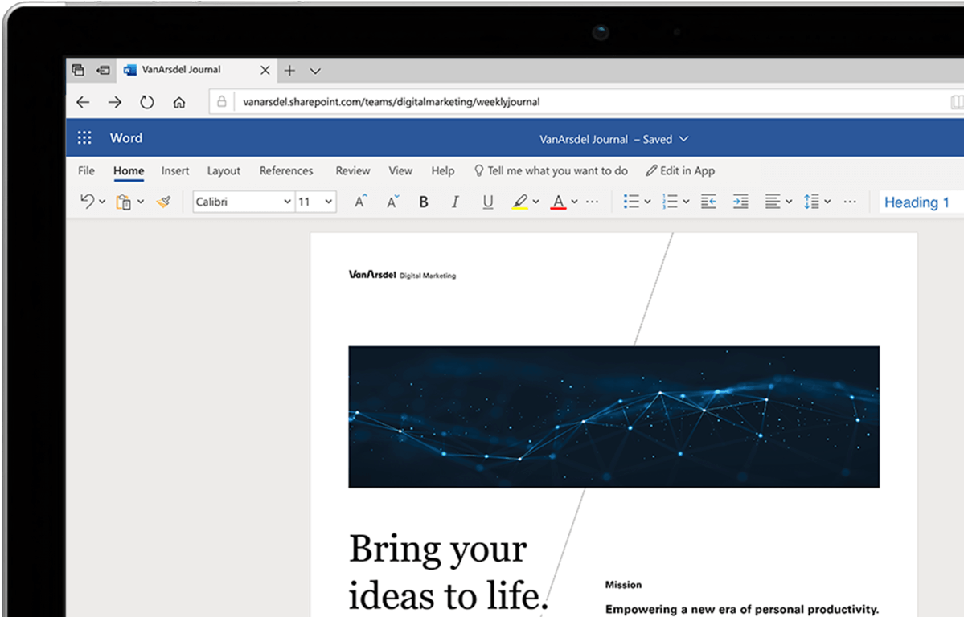Click the Decrease Indent icon
The width and height of the screenshot is (964, 617).
point(708,201)
